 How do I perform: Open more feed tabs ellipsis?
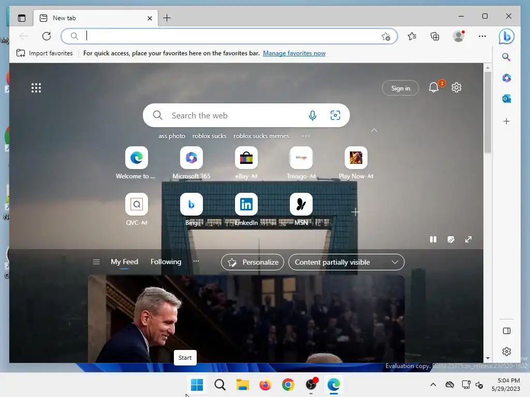tap(196, 261)
